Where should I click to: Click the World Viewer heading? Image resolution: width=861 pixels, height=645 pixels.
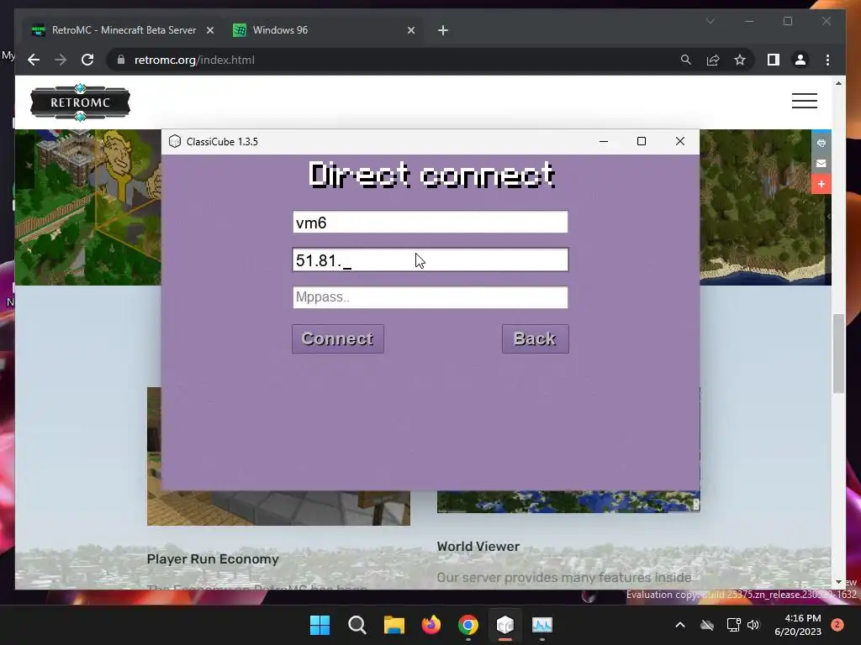(x=478, y=546)
